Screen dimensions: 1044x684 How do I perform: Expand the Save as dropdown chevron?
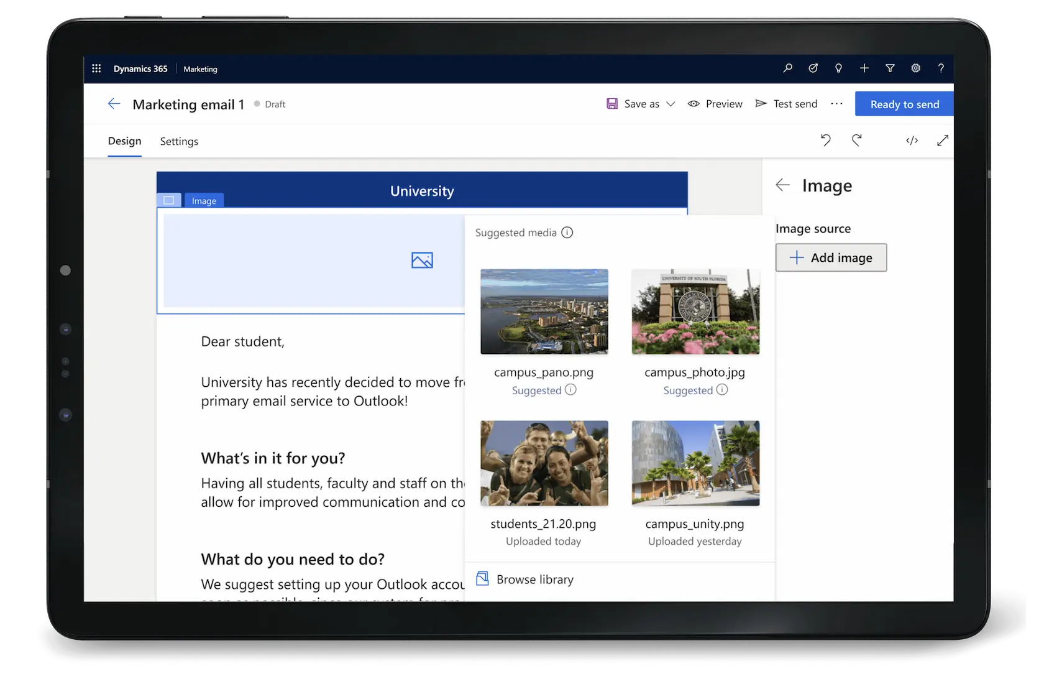(x=671, y=104)
